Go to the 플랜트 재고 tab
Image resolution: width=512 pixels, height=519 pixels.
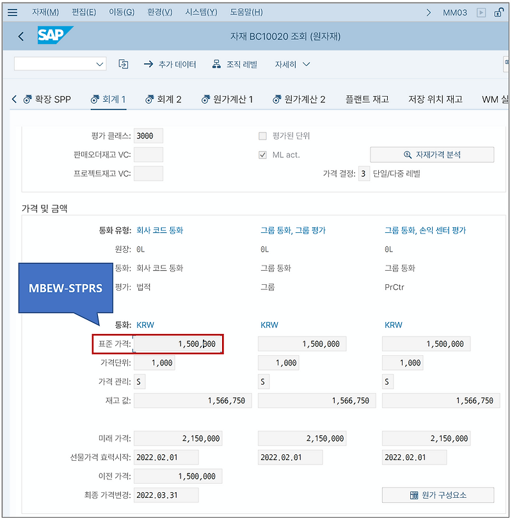coord(367,99)
